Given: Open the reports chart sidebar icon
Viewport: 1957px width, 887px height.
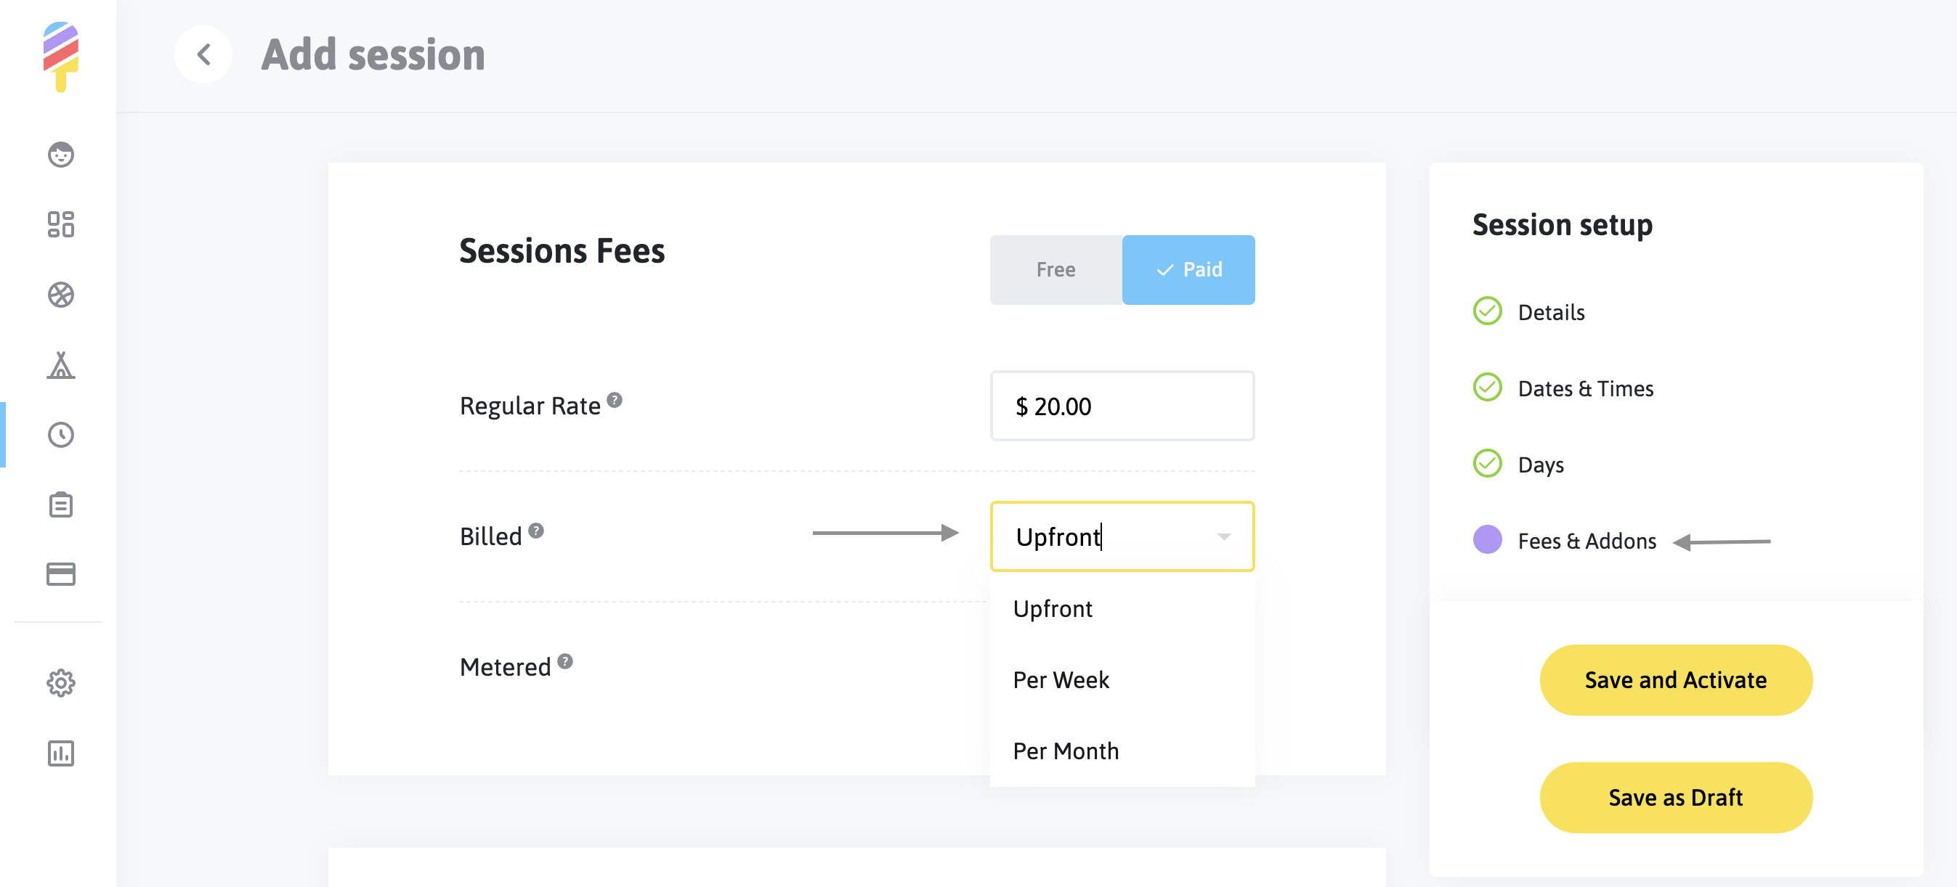Looking at the screenshot, I should pyautogui.click(x=61, y=753).
